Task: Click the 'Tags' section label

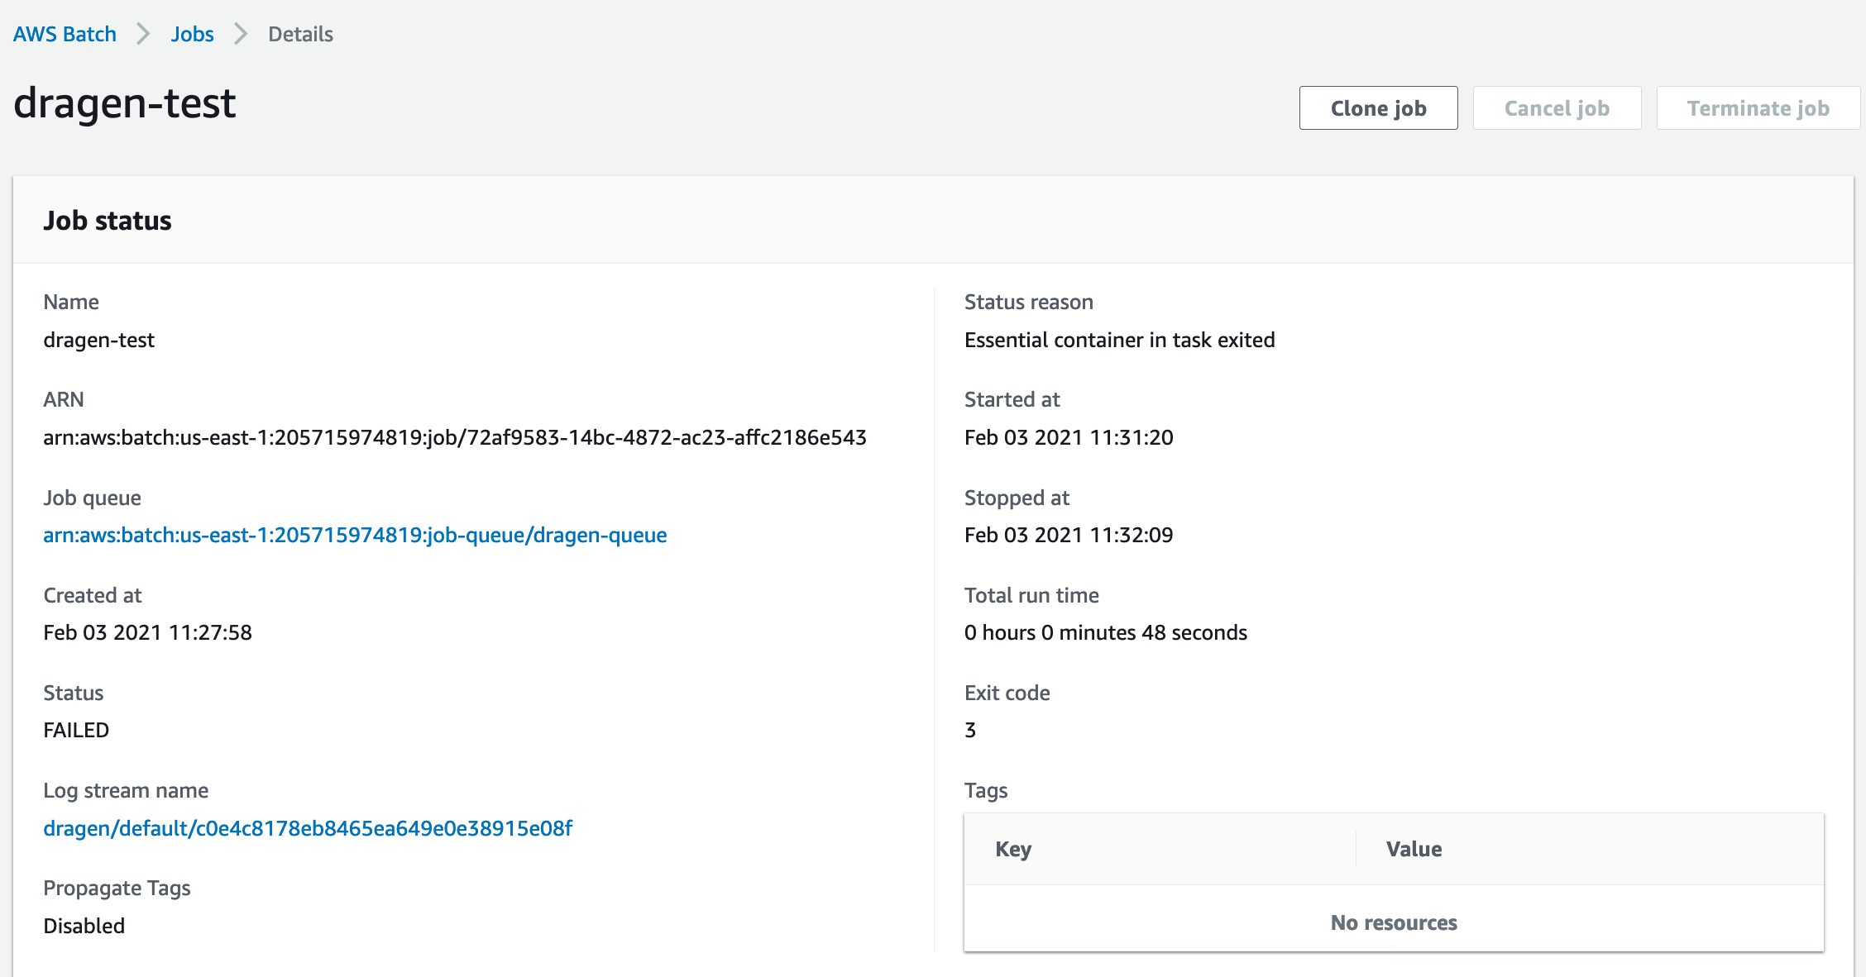Action: [x=986, y=790]
